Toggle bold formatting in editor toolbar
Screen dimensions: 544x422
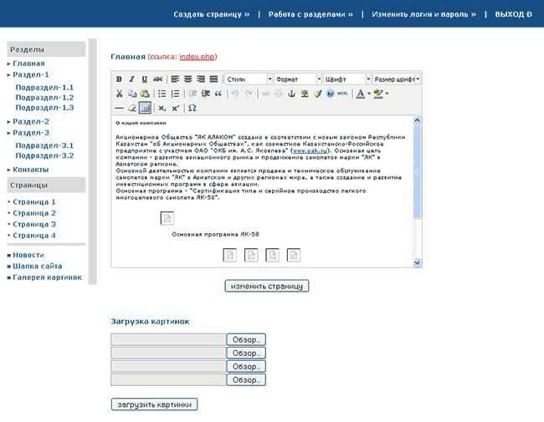coord(119,79)
